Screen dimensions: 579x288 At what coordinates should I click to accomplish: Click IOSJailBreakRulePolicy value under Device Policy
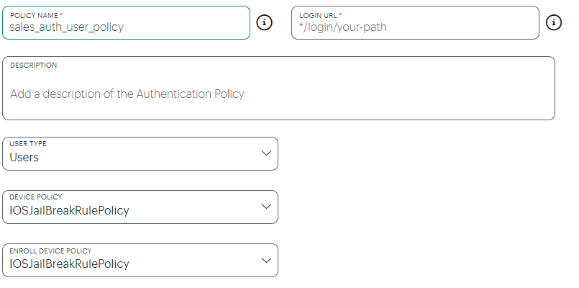coord(70,211)
